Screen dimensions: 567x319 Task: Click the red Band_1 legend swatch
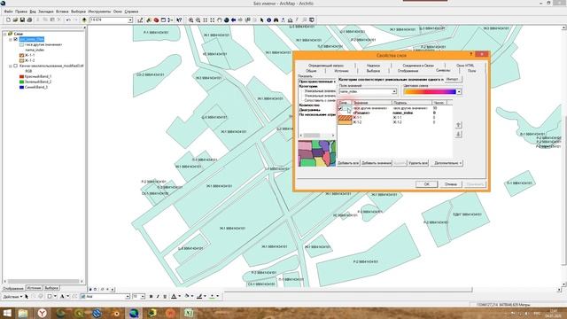21,77
